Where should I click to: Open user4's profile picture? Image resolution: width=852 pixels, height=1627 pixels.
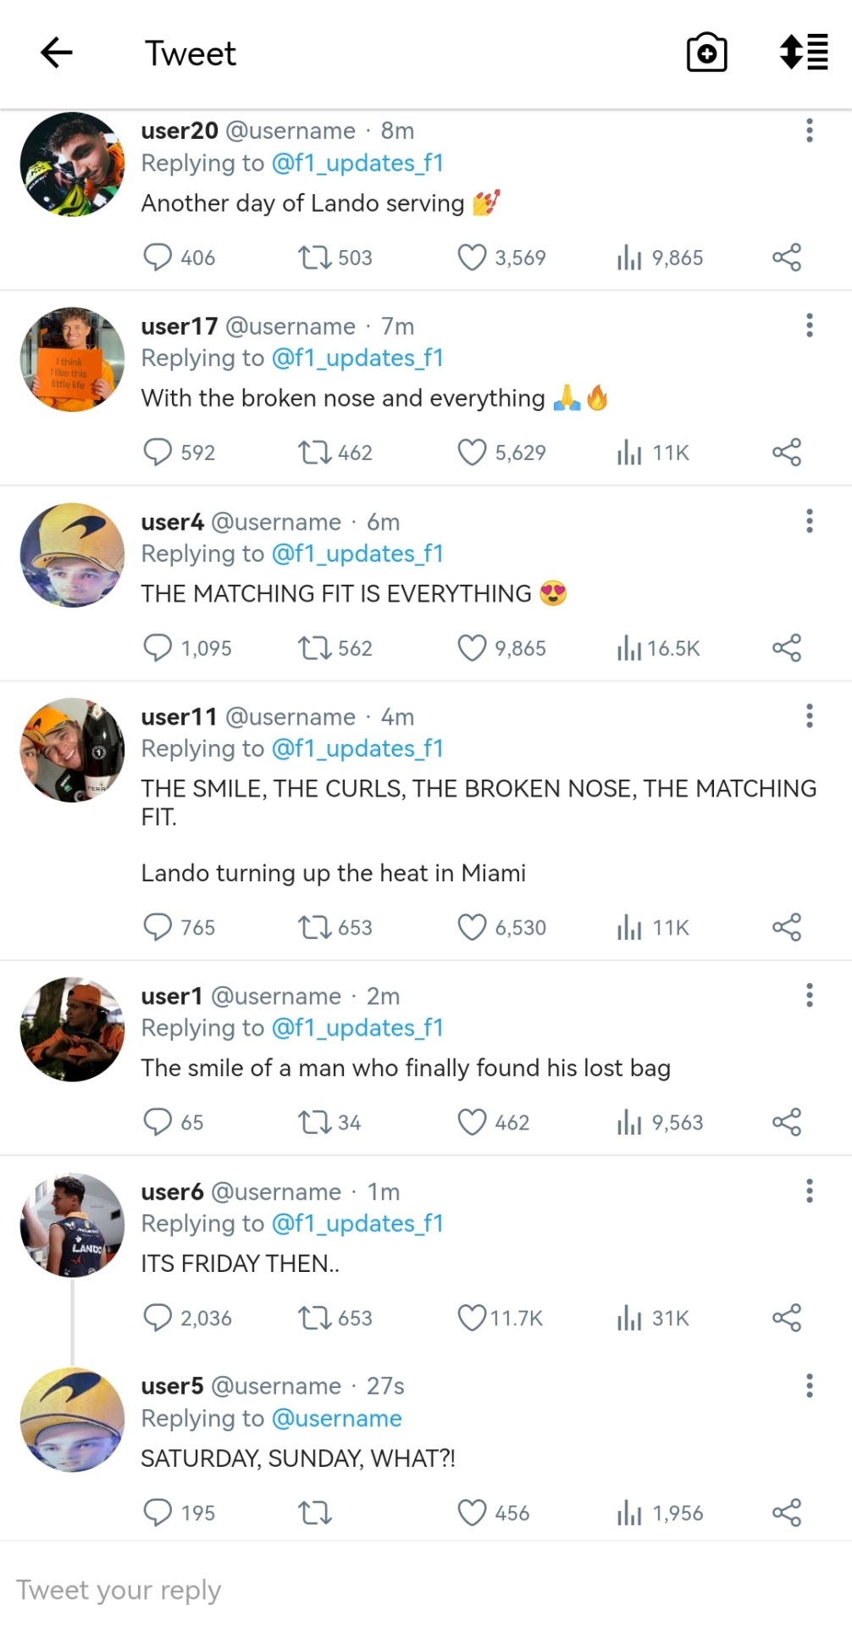point(72,555)
